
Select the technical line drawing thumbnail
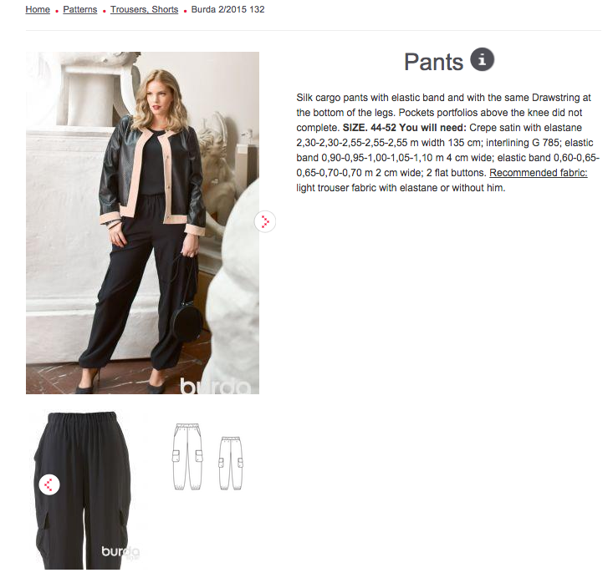[207, 457]
